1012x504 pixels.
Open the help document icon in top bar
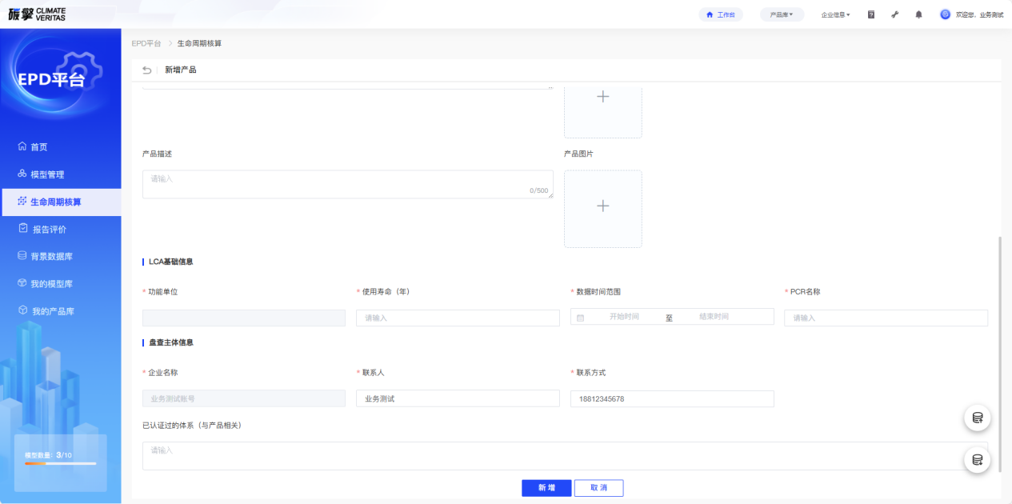click(x=871, y=14)
